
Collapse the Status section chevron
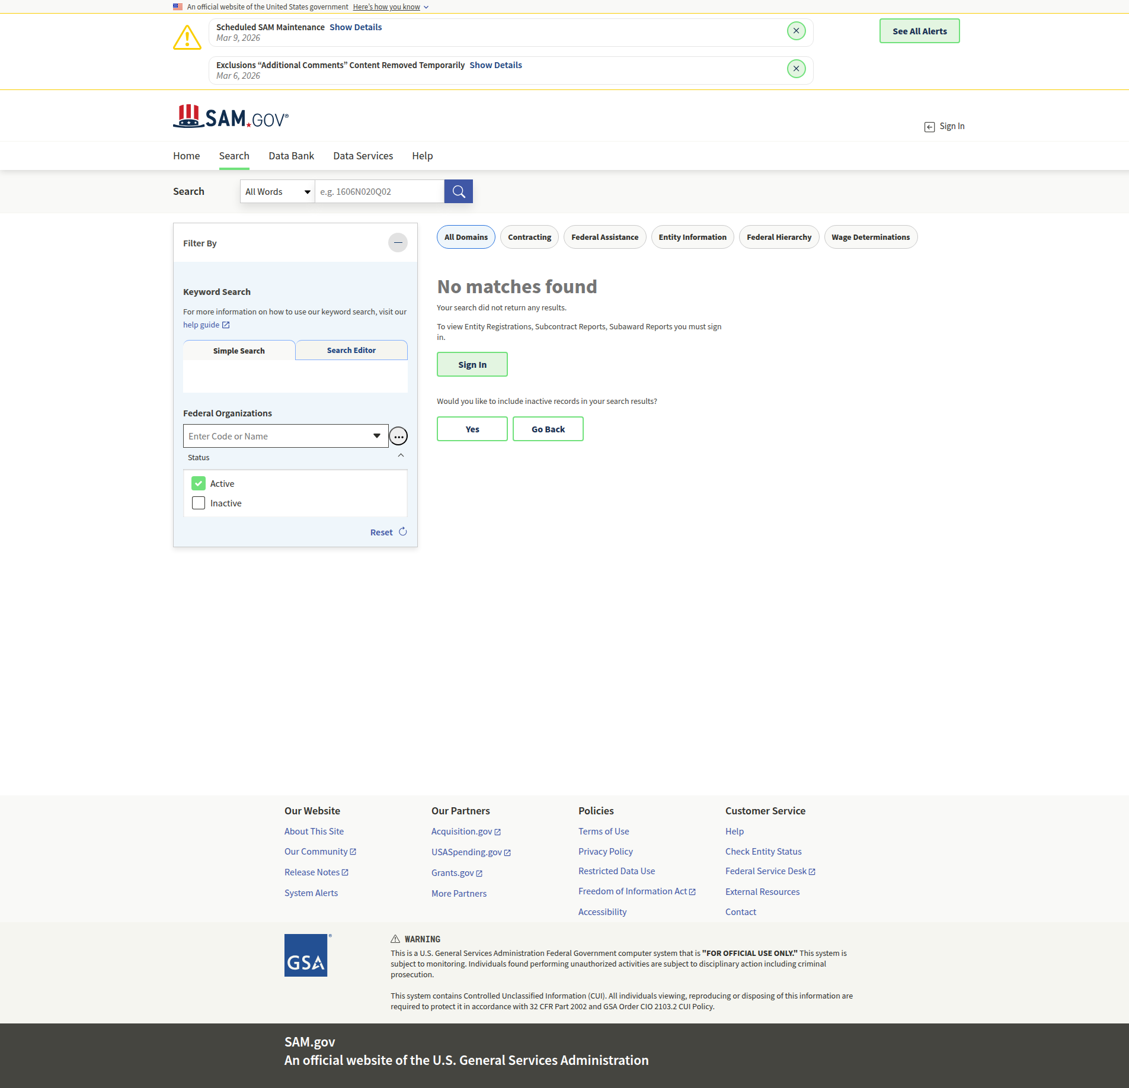(x=401, y=455)
